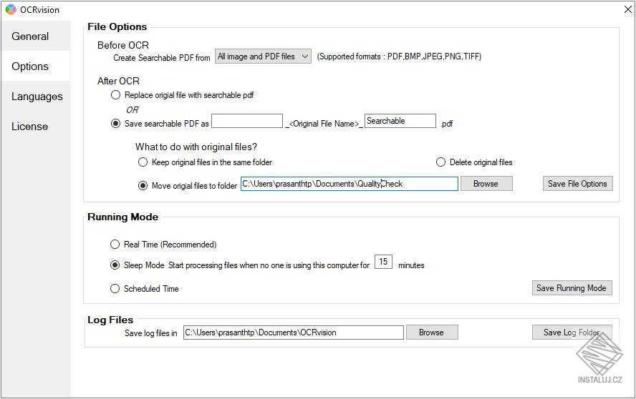Select Delete original files option

440,162
